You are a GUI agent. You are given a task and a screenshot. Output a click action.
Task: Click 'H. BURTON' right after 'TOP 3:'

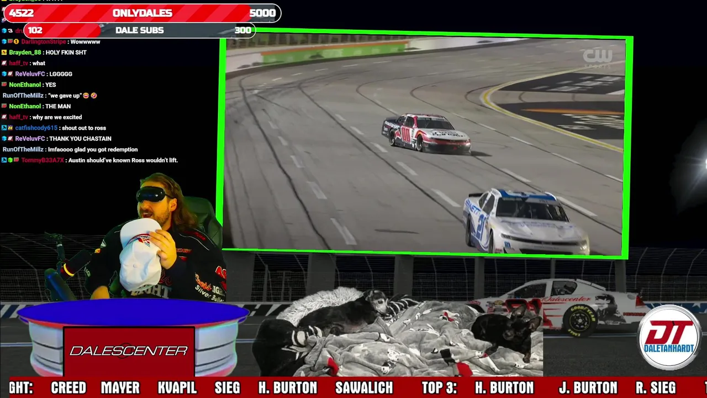(x=504, y=388)
